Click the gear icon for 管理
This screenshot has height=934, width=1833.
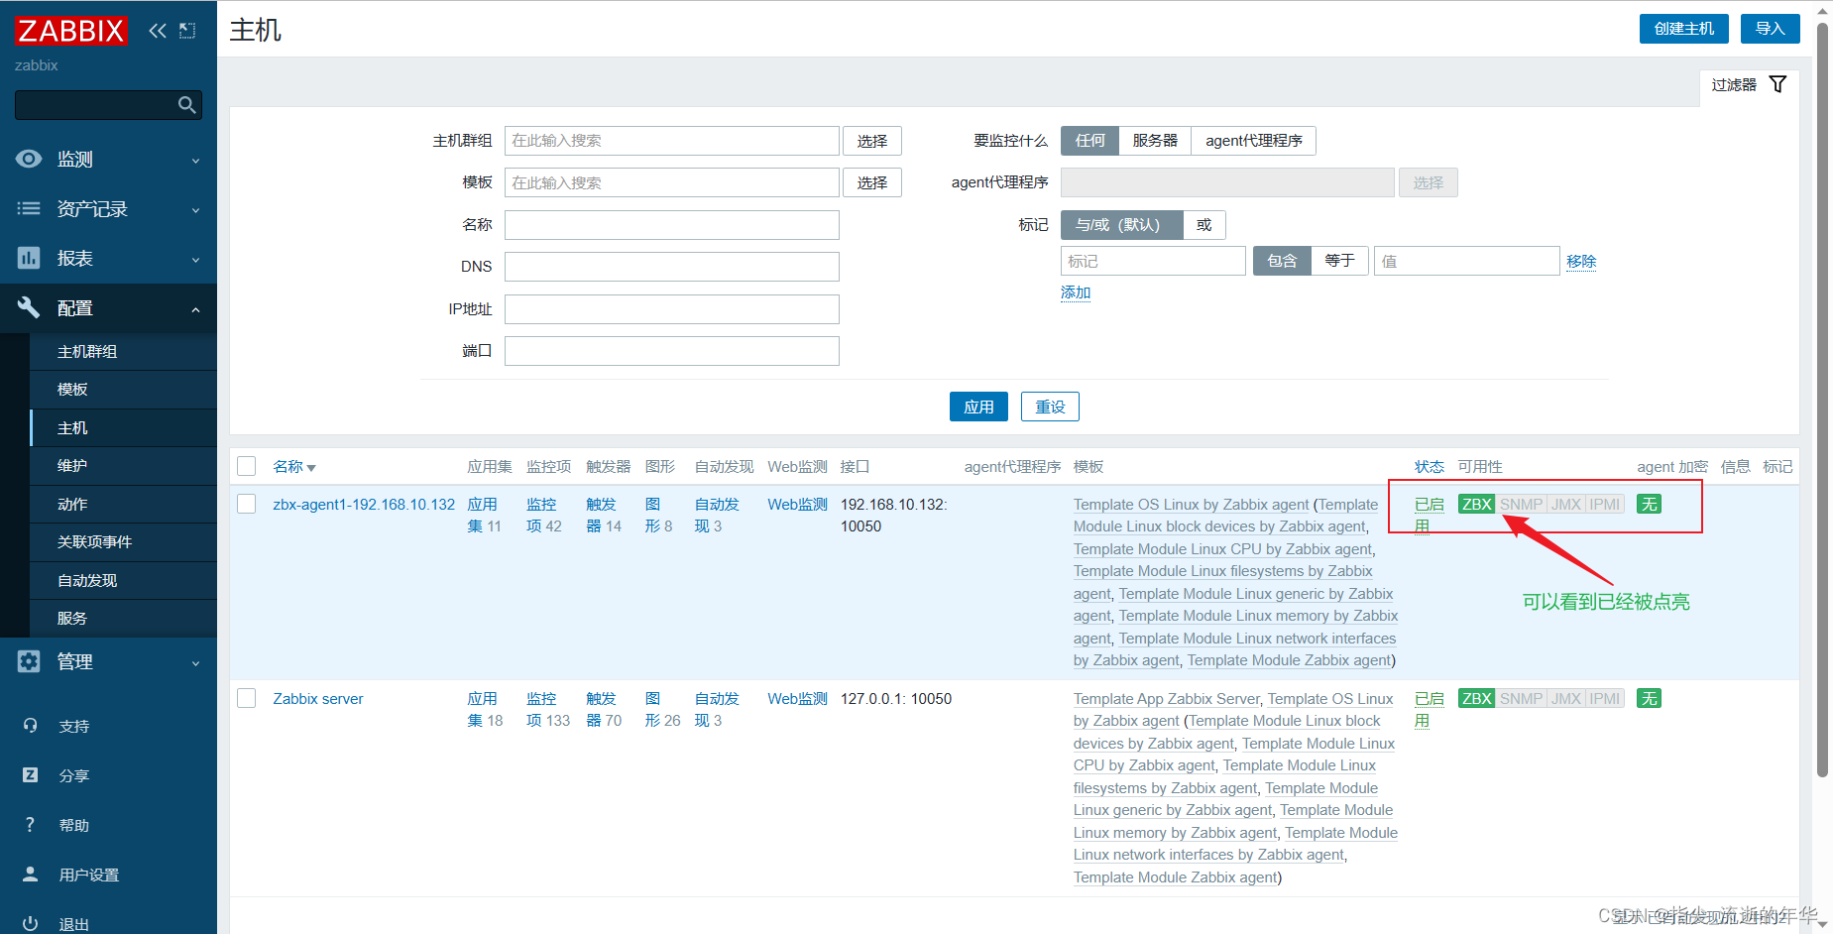click(x=29, y=661)
